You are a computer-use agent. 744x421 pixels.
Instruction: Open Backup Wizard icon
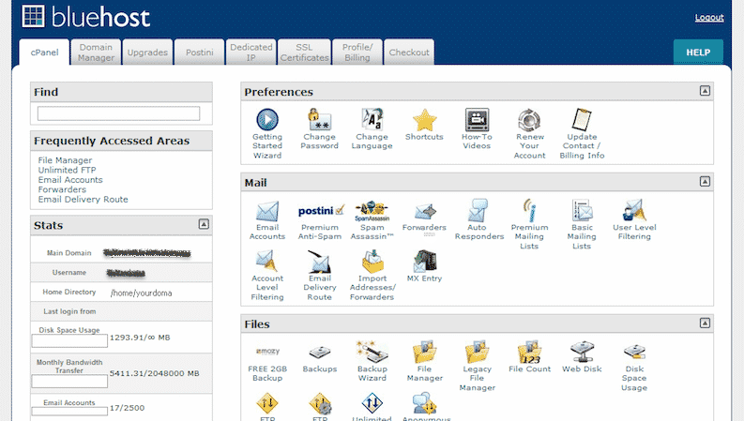[372, 352]
